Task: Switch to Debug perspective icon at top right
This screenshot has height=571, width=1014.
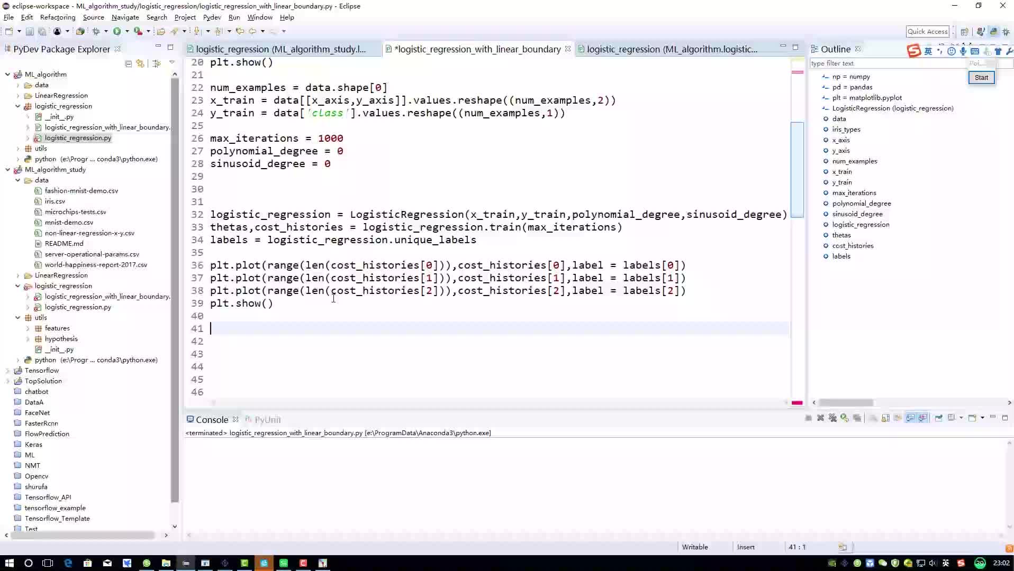Action: pos(1006,31)
